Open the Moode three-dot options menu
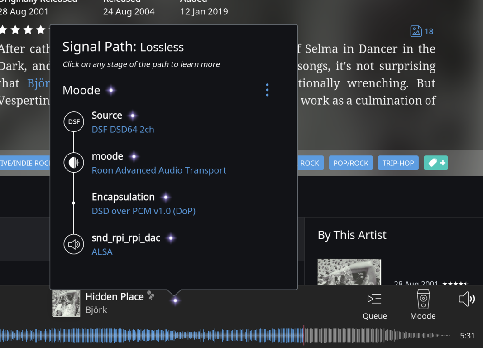Viewport: 483px width, 348px height. 267,90
